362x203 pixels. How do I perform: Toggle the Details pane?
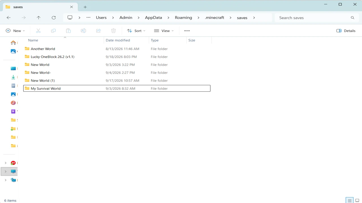coord(346,31)
